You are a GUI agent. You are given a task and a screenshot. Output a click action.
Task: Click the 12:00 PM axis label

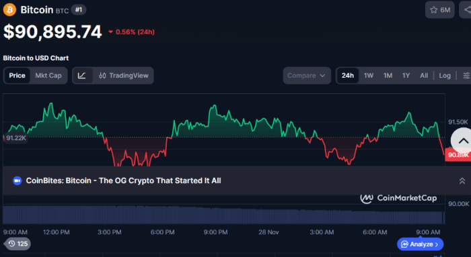tap(56, 232)
